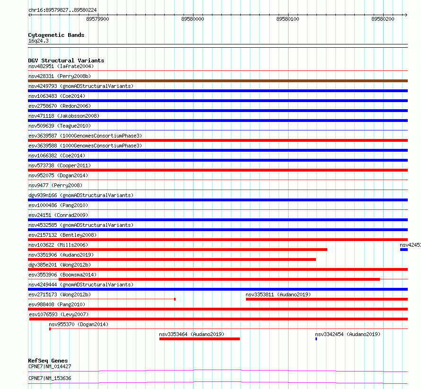Click the short red nsv3353464 bar
This screenshot has width=421, height=389.
tap(200, 339)
